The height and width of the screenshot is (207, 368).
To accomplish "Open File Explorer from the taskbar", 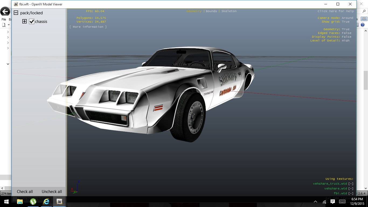I will [20, 201].
